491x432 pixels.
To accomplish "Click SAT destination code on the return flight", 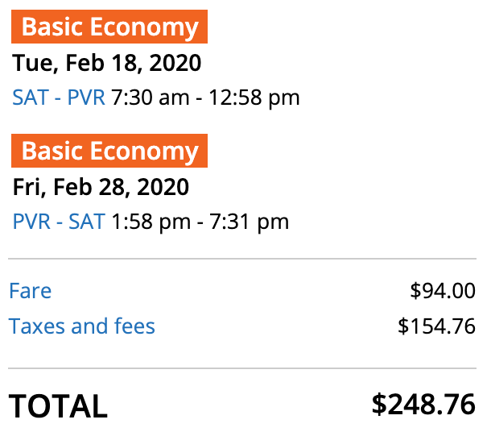I will [87, 221].
